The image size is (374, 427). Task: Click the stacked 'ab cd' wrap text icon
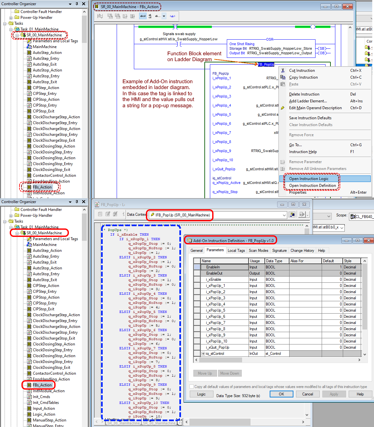pyautogui.click(x=150, y=16)
